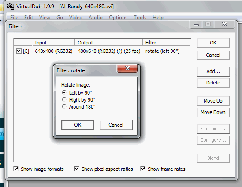Toggle Show pixel aspect ratios checkbox
Image resolution: width=242 pixels, height=187 pixels.
coord(77,169)
